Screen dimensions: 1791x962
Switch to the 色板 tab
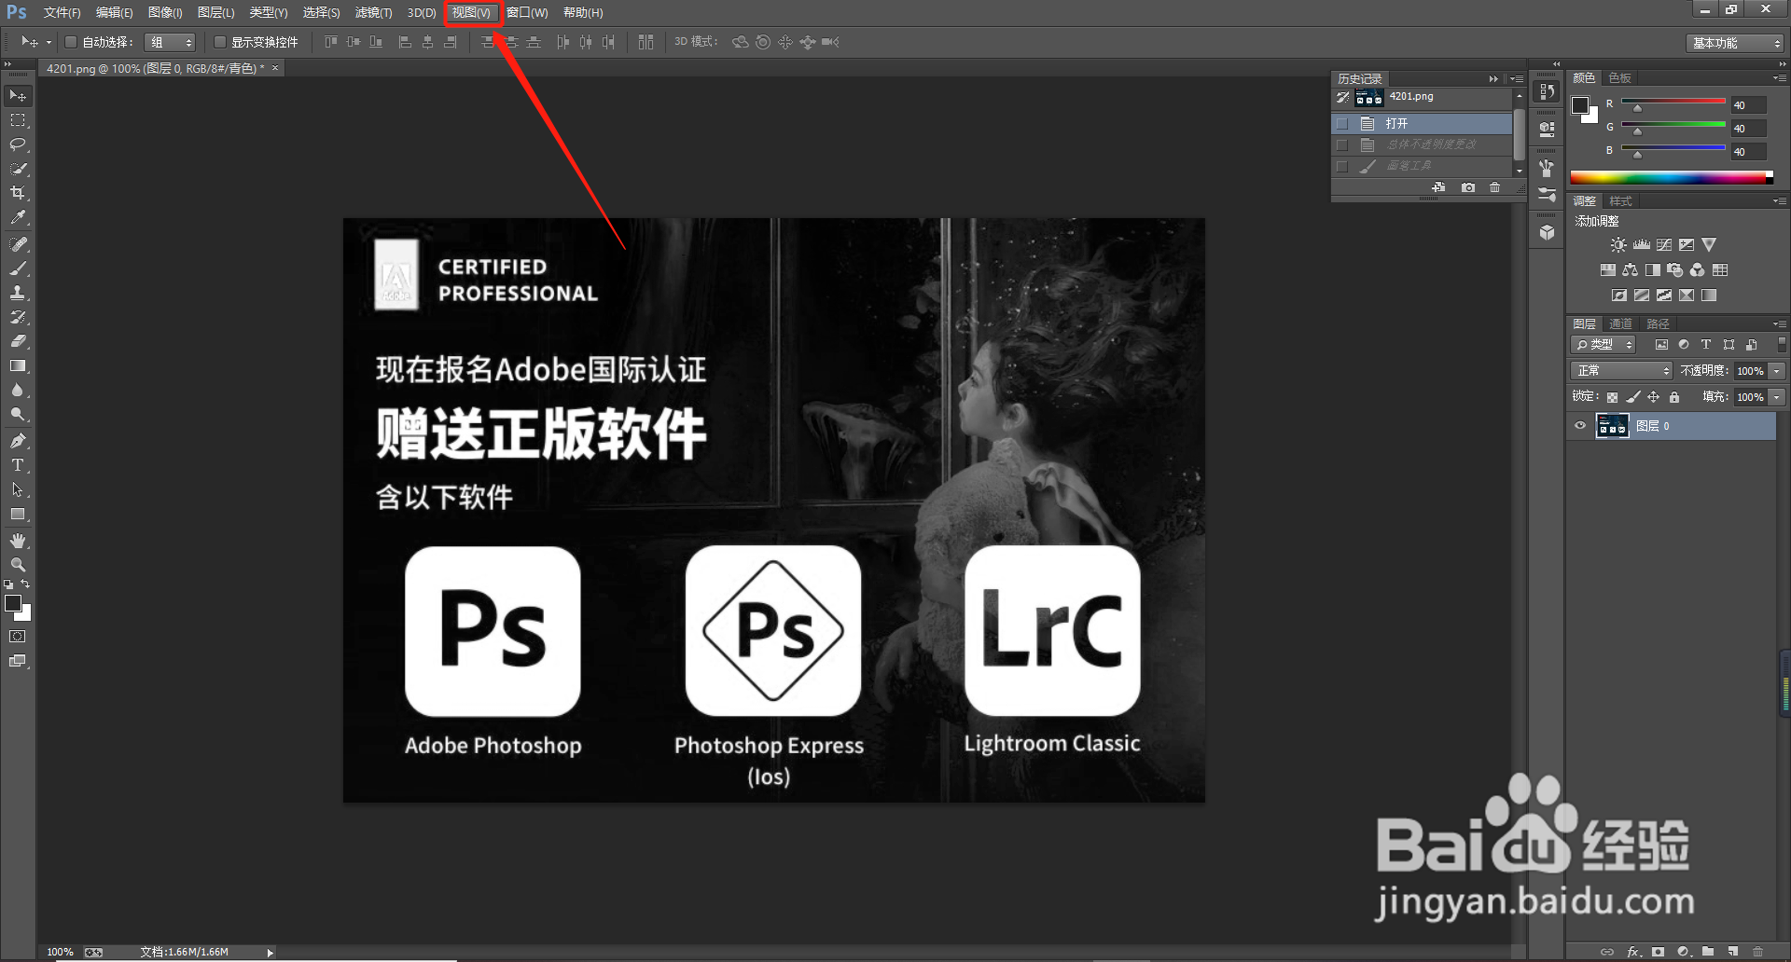[x=1620, y=77]
